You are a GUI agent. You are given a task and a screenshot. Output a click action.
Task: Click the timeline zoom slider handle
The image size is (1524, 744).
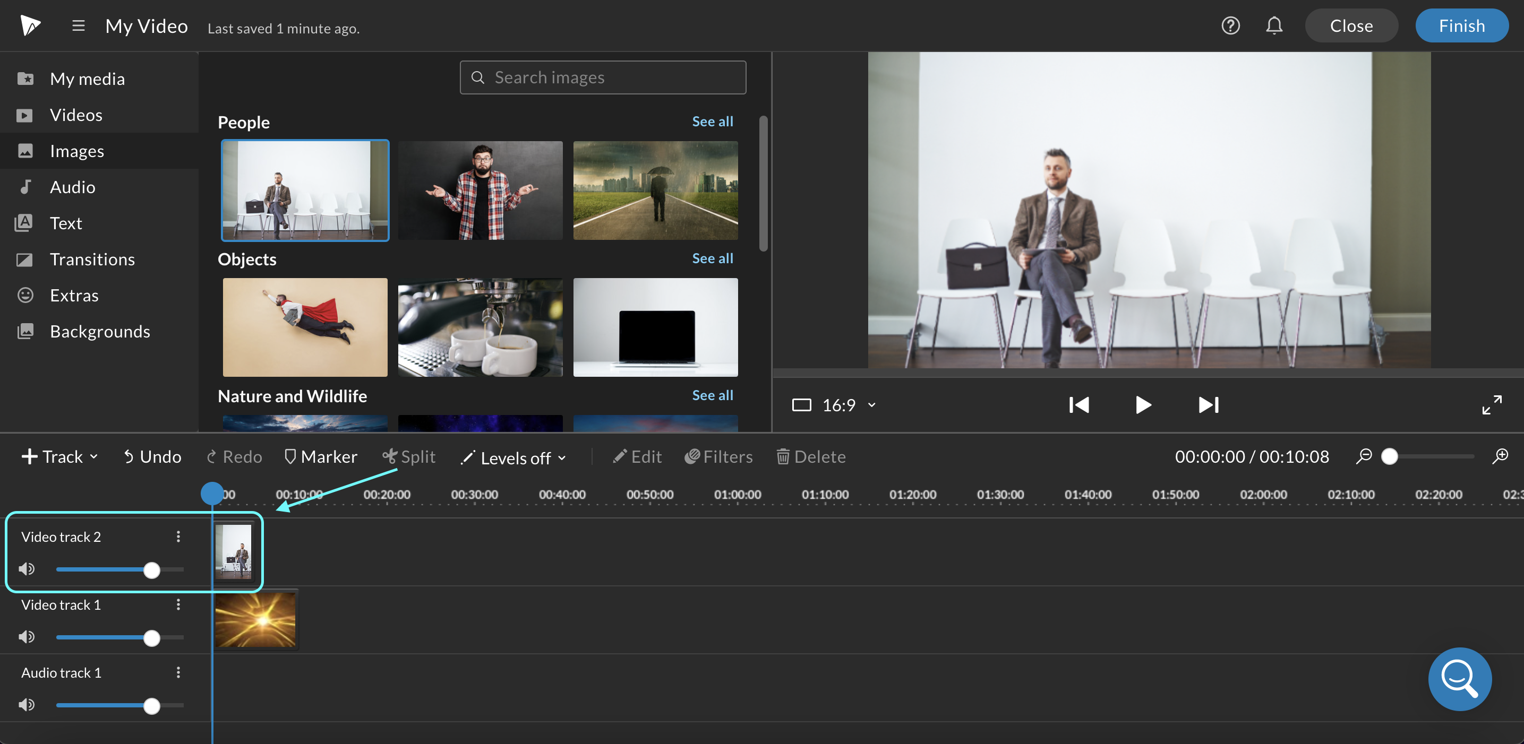[1389, 456]
